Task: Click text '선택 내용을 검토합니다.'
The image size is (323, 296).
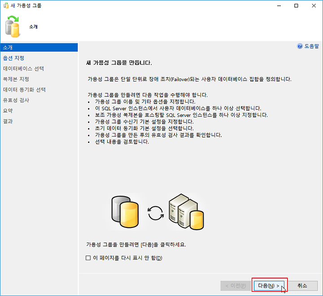Action: click(122, 142)
